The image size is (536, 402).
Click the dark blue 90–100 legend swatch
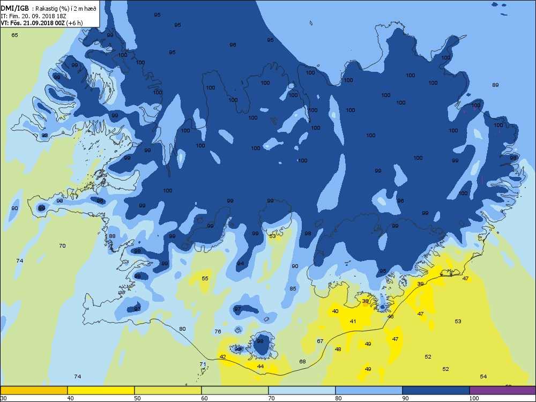[436, 390]
